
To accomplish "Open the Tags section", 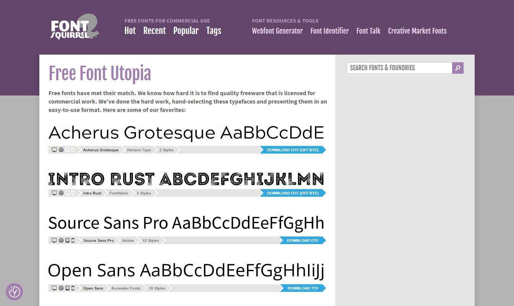I will (x=213, y=31).
